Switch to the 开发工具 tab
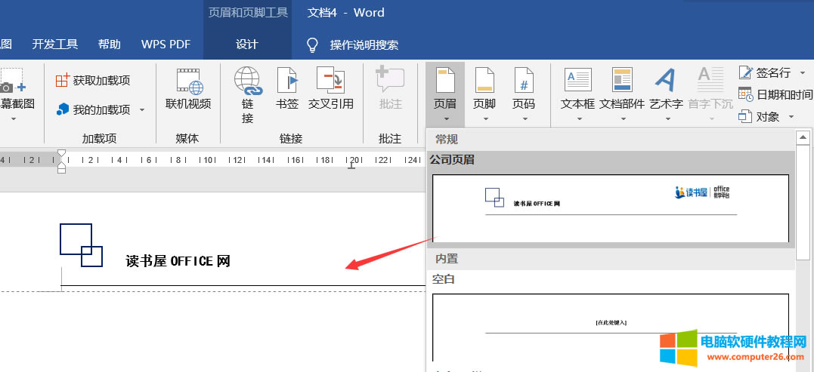Screen dimensions: 814x372 pos(55,45)
